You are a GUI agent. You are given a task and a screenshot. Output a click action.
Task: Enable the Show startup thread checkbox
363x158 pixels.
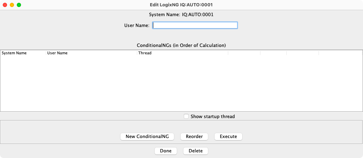click(x=186, y=116)
